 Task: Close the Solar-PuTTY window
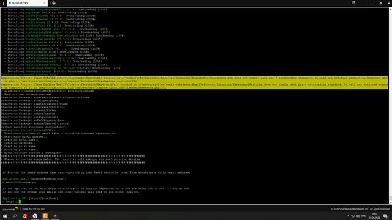point(389,3)
